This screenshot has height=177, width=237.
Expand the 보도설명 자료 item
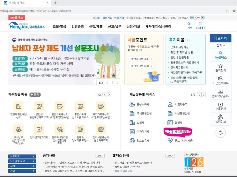pos(22,161)
